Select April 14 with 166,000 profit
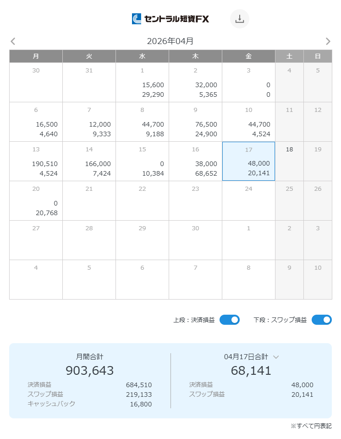This screenshot has width=341, height=439. [89, 161]
